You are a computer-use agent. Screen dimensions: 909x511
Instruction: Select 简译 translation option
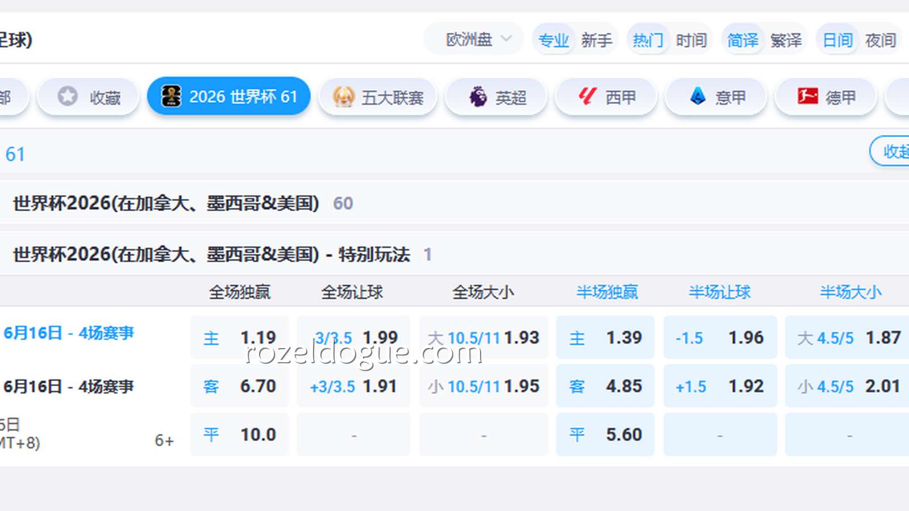tap(743, 40)
